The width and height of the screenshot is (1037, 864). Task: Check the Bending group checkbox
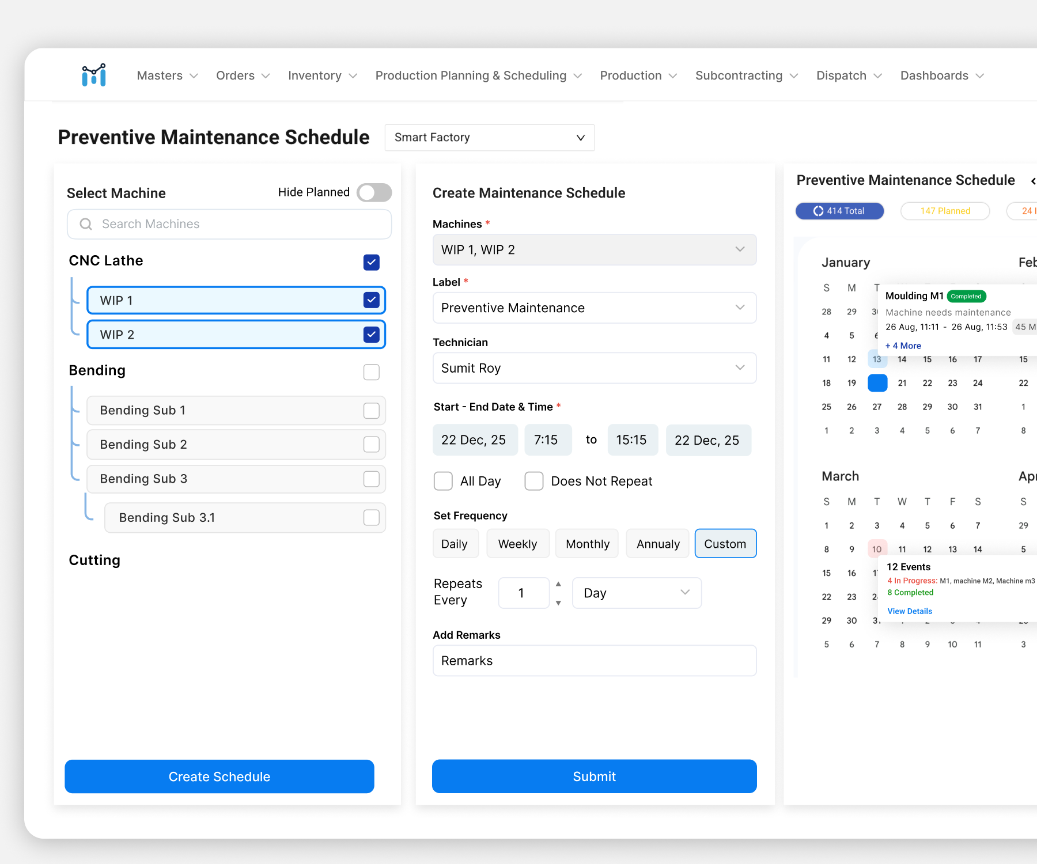372,372
